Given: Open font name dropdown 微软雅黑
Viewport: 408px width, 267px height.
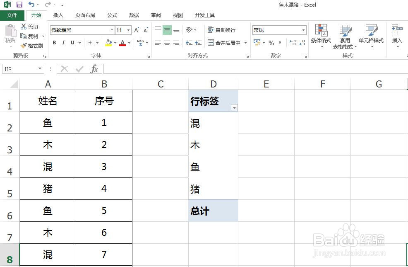Looking at the screenshot, I should pyautogui.click(x=112, y=30).
